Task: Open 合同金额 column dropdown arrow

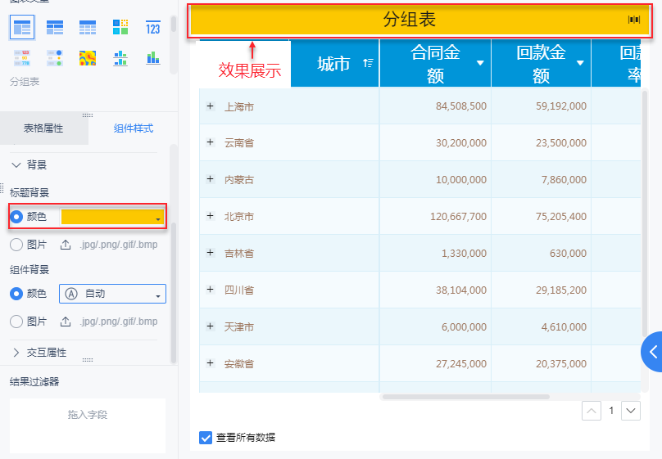Action: click(480, 63)
